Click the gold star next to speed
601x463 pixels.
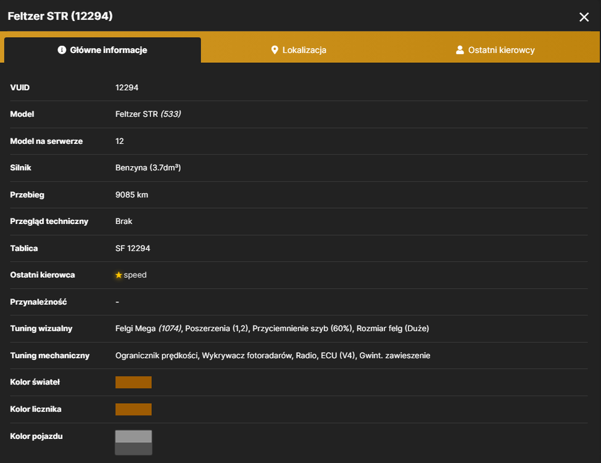coord(118,275)
